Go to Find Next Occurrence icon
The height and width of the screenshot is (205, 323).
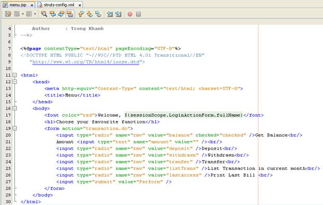pyautogui.click(x=61, y=14)
